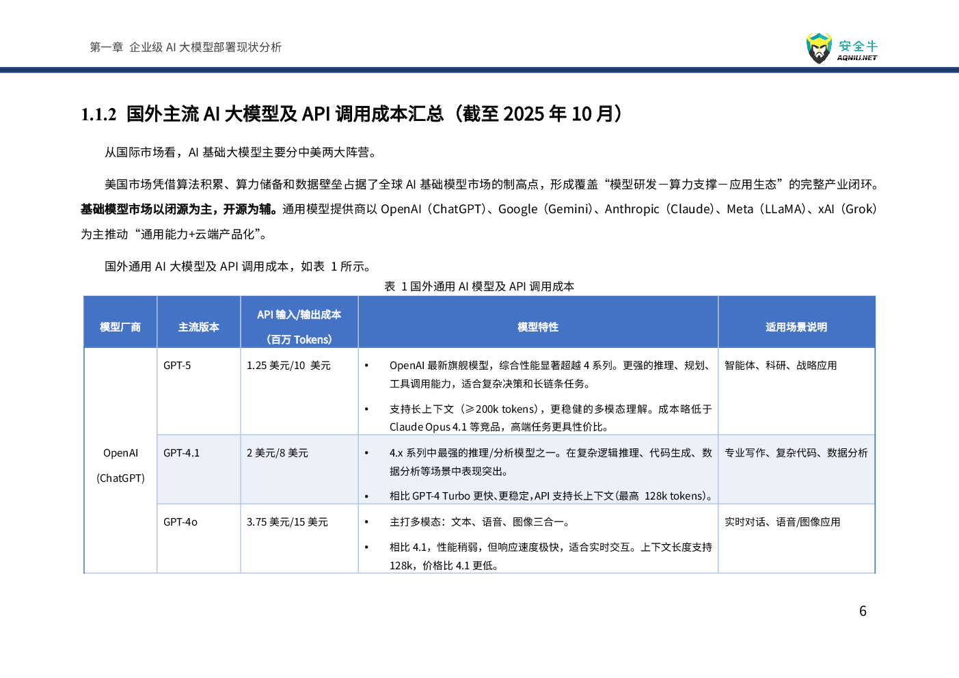Click the bullet mentioning Claude Opus 4.1

[550, 418]
